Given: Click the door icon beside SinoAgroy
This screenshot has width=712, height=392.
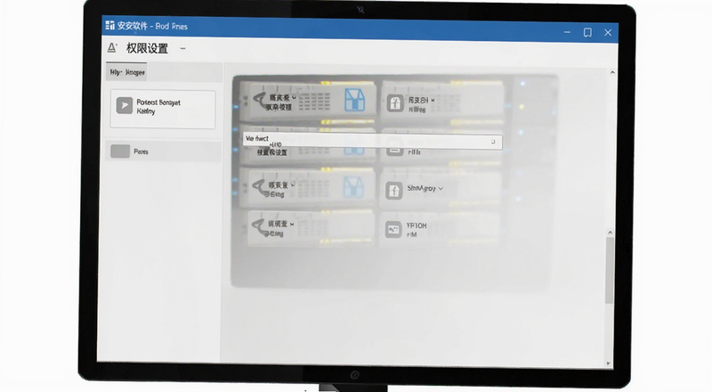Looking at the screenshot, I should point(393,191).
